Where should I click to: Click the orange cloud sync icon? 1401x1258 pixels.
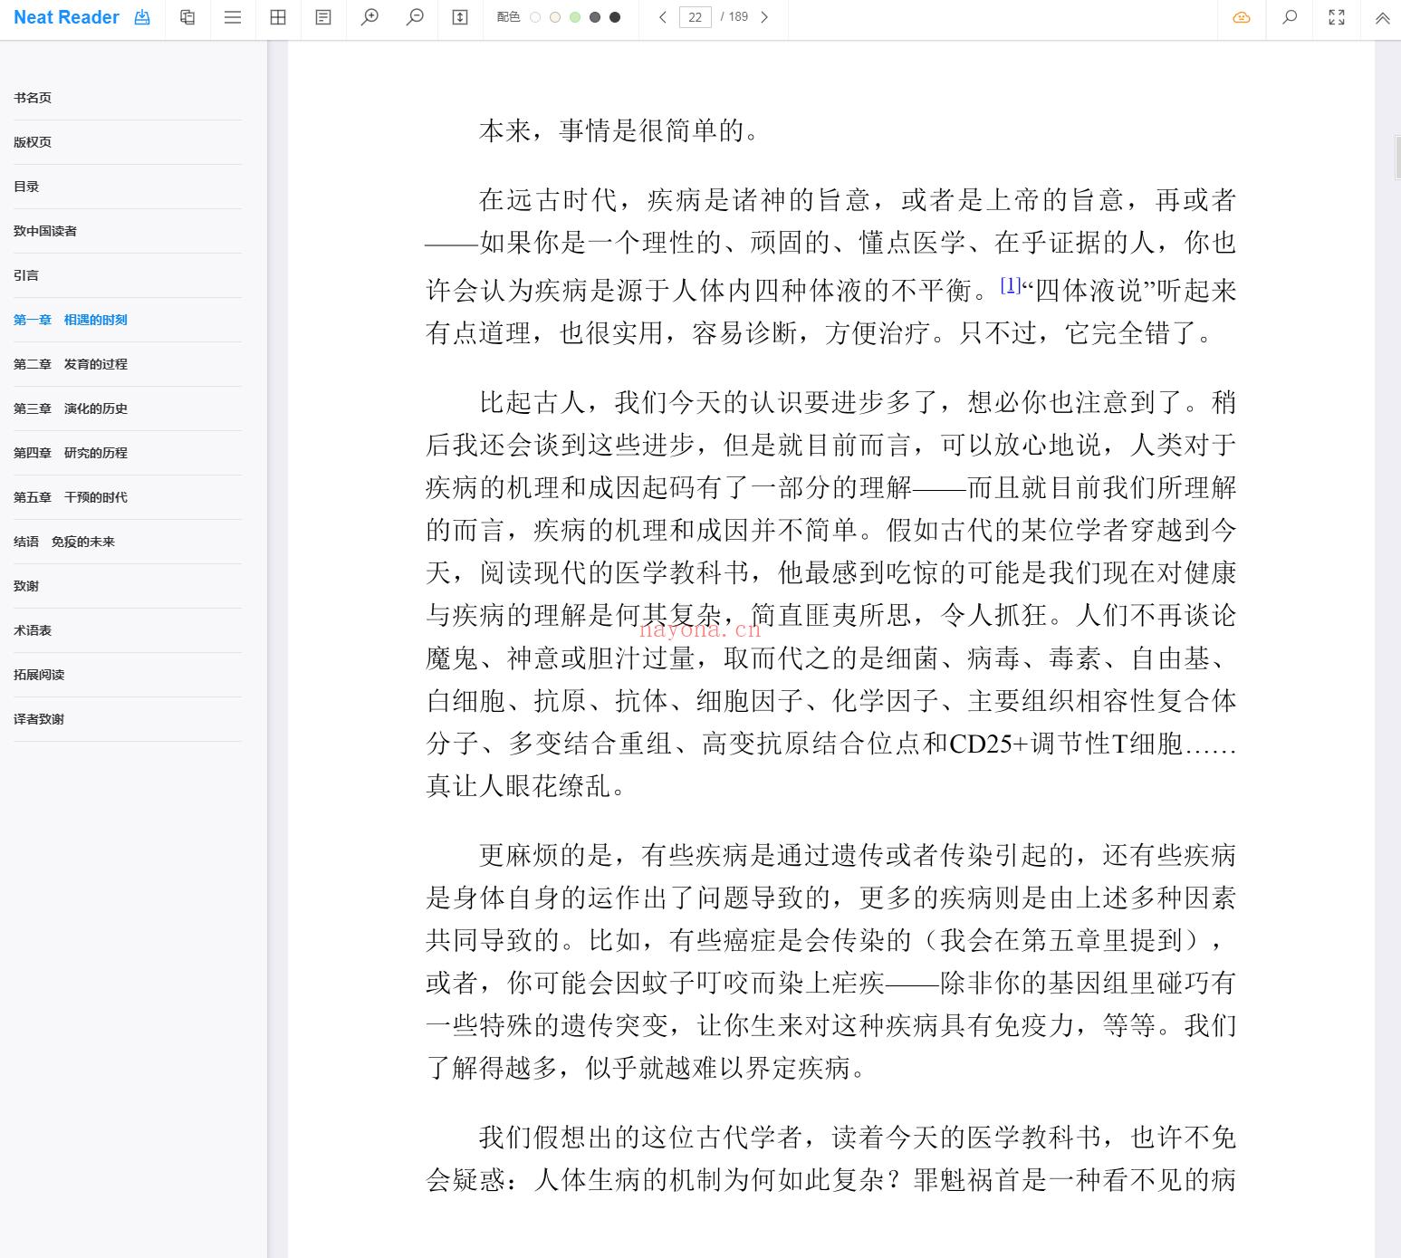(x=1242, y=17)
